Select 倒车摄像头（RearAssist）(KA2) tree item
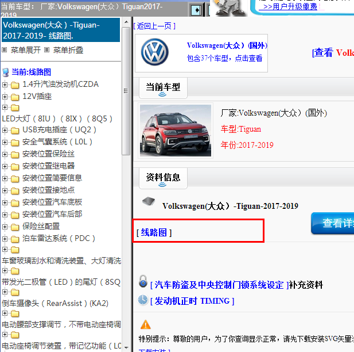 [x=55, y=303]
